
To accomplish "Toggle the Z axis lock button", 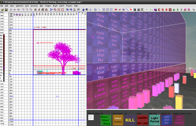I will click(x=111, y=10).
